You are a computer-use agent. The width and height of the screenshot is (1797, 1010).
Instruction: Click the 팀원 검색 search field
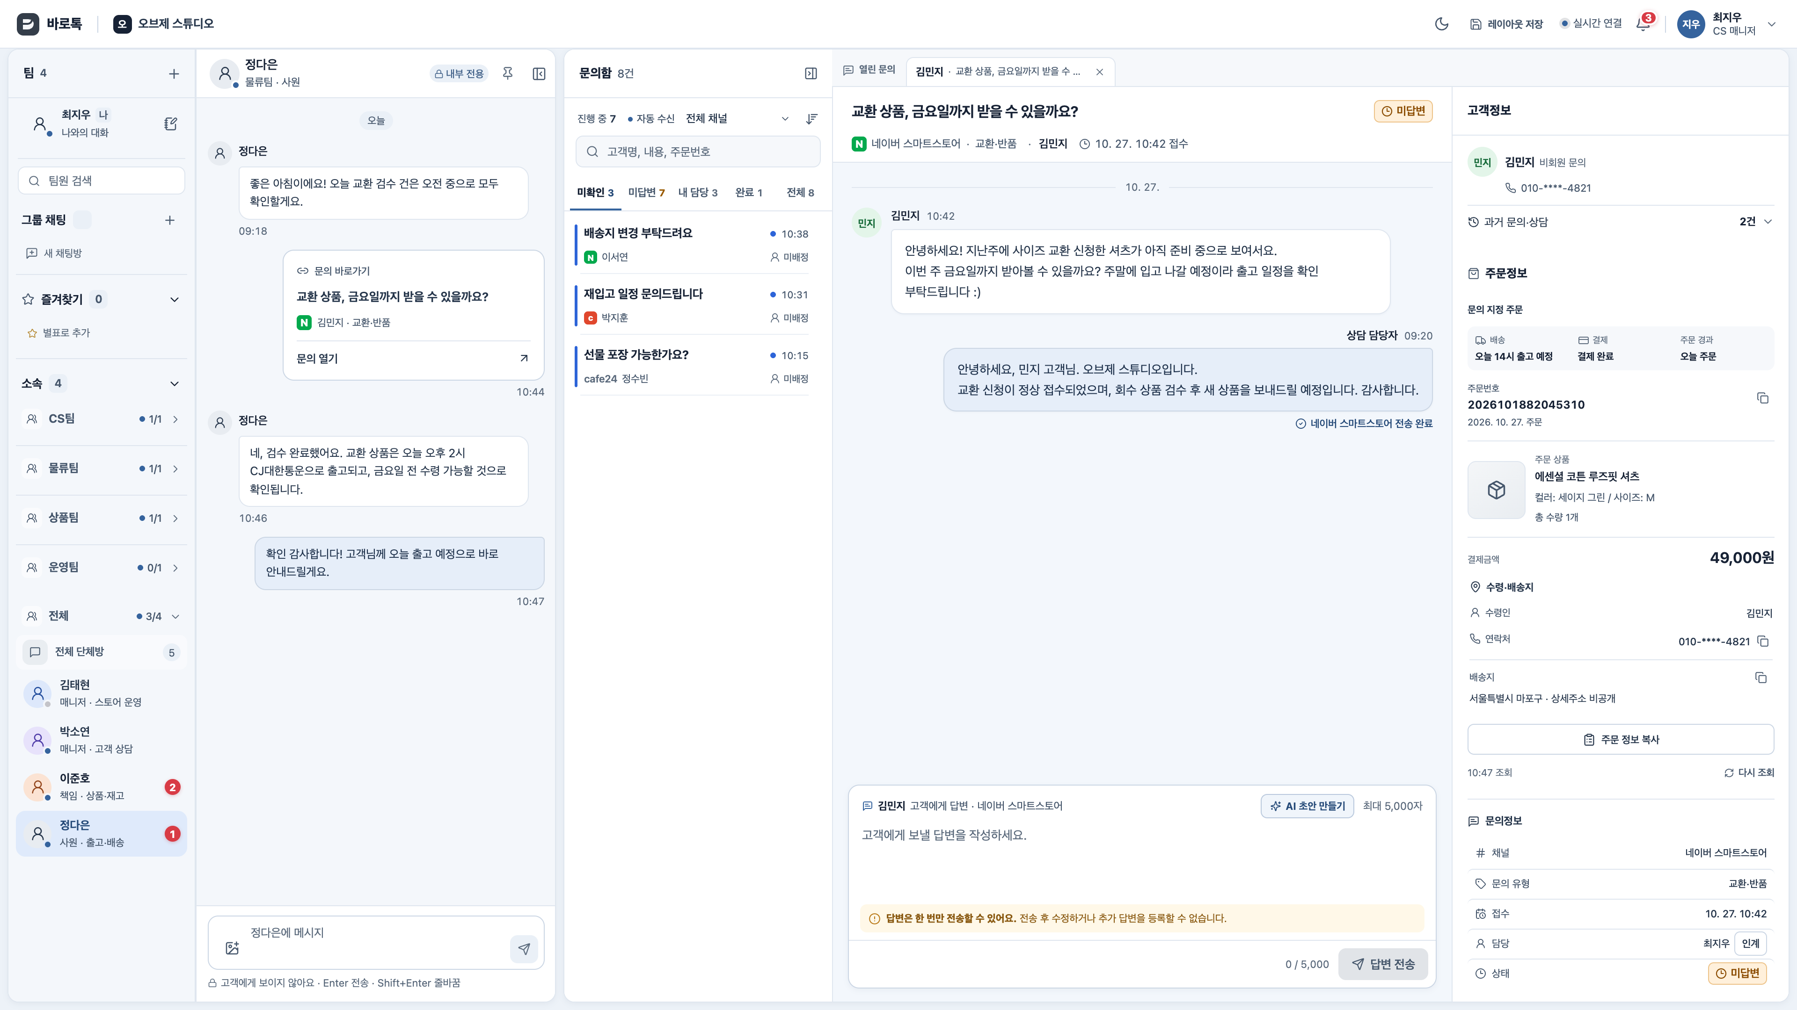pyautogui.click(x=101, y=180)
